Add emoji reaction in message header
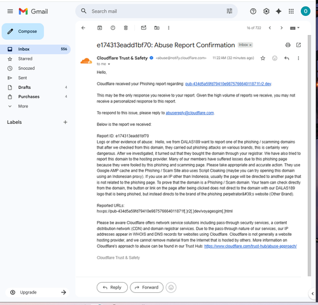 pos(275,58)
